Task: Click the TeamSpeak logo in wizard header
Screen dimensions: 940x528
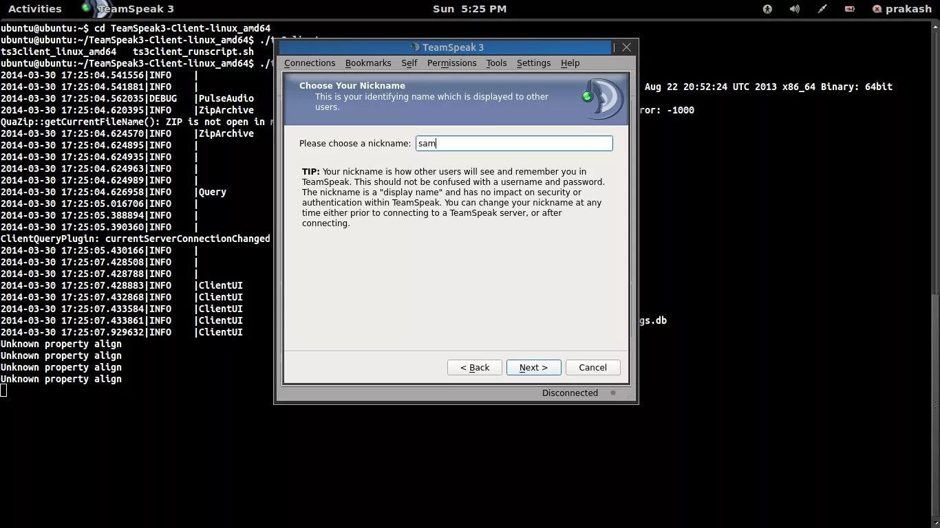Action: click(x=603, y=99)
